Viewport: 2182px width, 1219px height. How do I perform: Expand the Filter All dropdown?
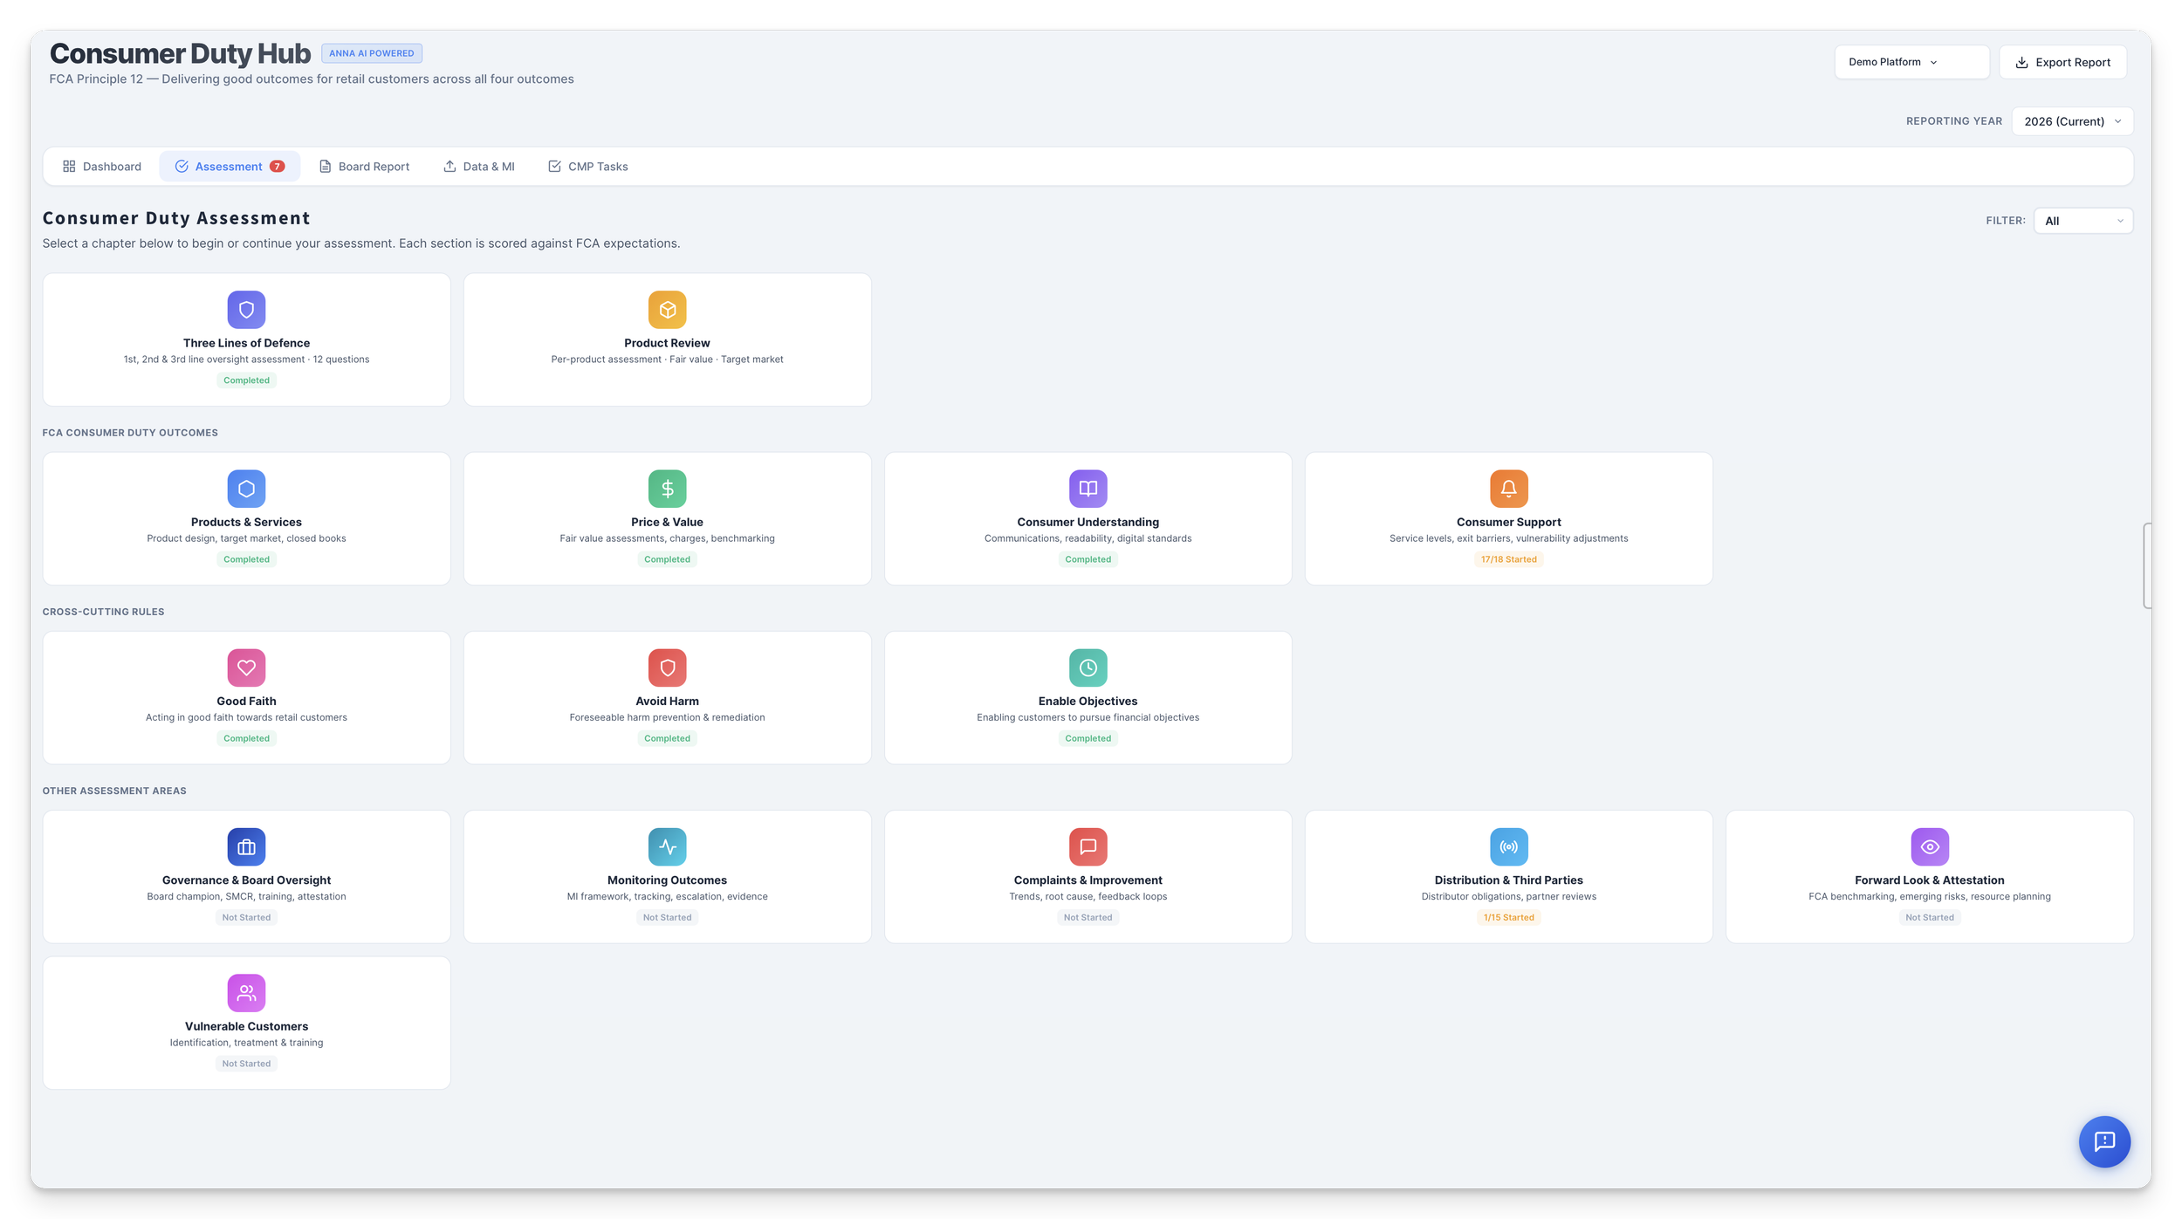click(2083, 221)
